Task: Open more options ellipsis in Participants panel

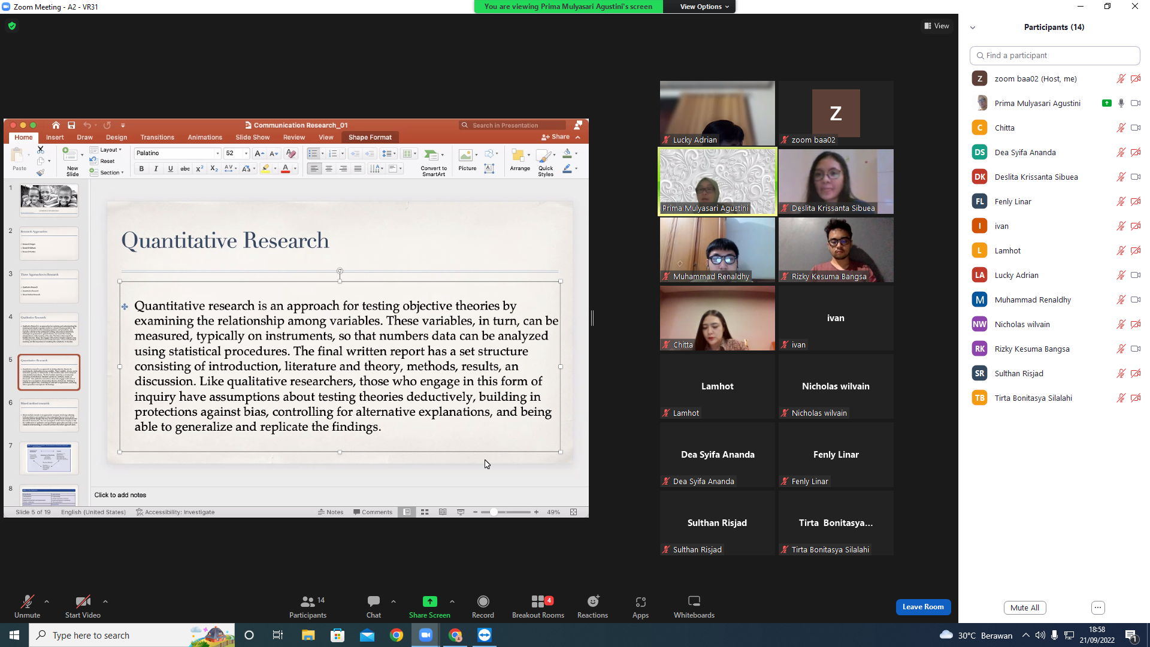Action: 1098,607
